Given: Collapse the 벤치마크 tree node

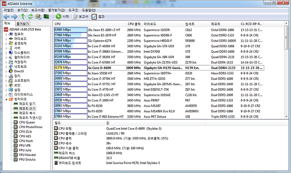Looking at the screenshot, I should pyautogui.click(x=6, y=99).
